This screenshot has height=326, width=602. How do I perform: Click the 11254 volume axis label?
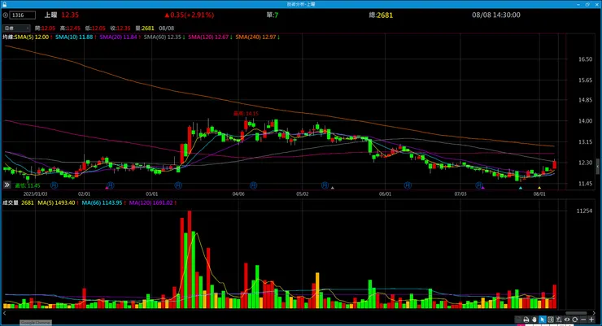click(584, 211)
